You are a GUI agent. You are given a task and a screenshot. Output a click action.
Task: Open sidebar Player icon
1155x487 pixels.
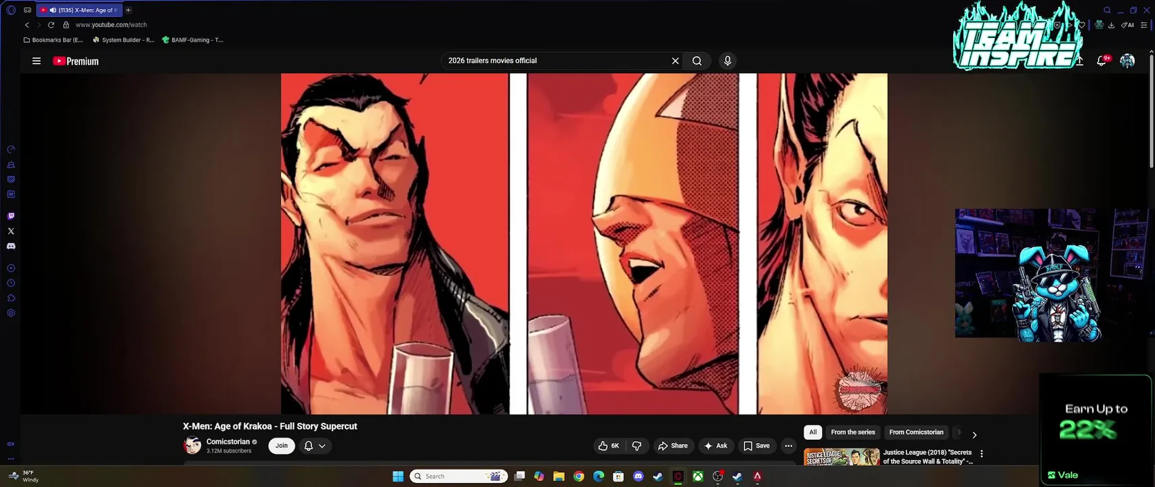(x=11, y=269)
